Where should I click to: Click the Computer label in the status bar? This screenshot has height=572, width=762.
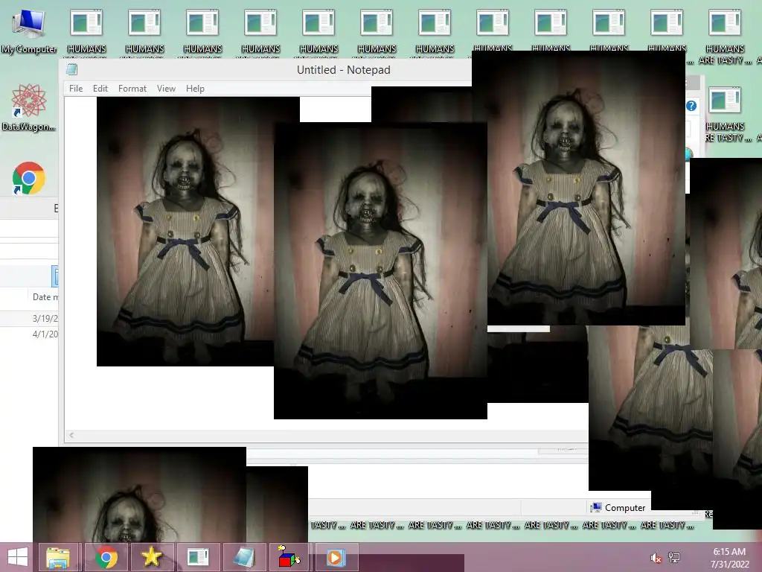click(x=624, y=508)
